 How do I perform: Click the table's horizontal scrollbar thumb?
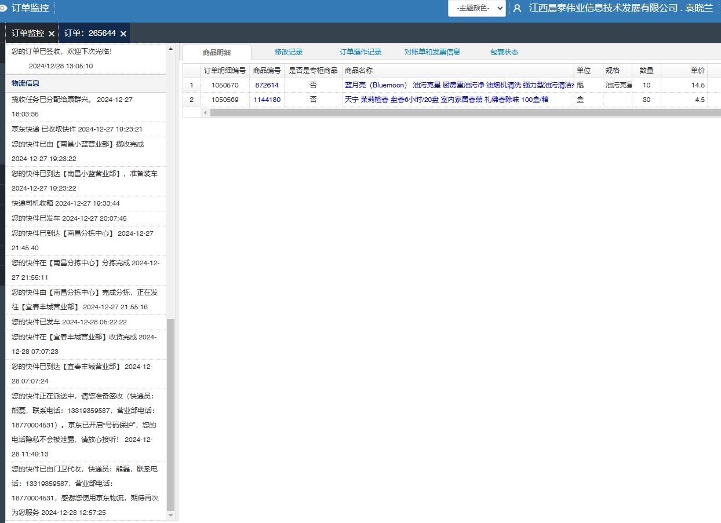tap(465, 112)
